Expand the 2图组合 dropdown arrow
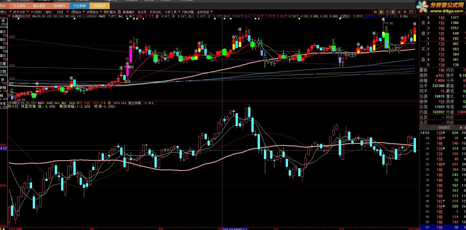 83,12
